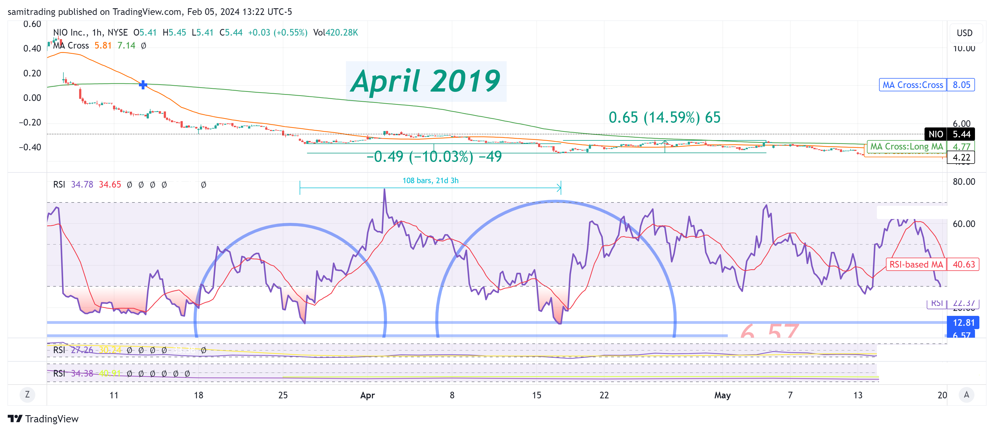This screenshot has height=432, width=994.
Task: Click the '−0.49 (−10.03%) −49' measurement text
Action: 434,156
